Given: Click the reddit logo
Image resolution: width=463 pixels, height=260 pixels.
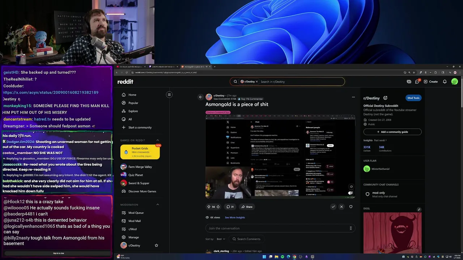Looking at the screenshot, I should click(125, 82).
